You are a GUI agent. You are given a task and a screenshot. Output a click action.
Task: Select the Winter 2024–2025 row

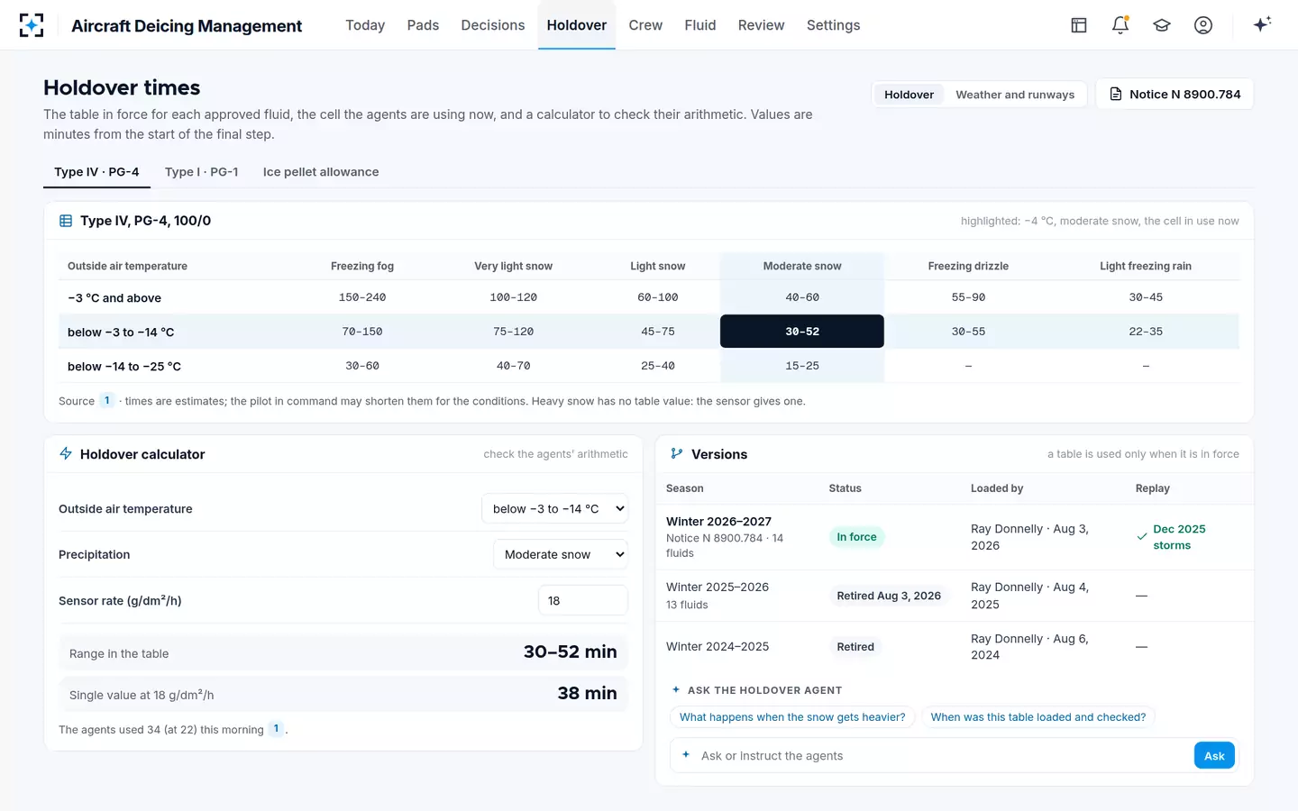click(955, 647)
